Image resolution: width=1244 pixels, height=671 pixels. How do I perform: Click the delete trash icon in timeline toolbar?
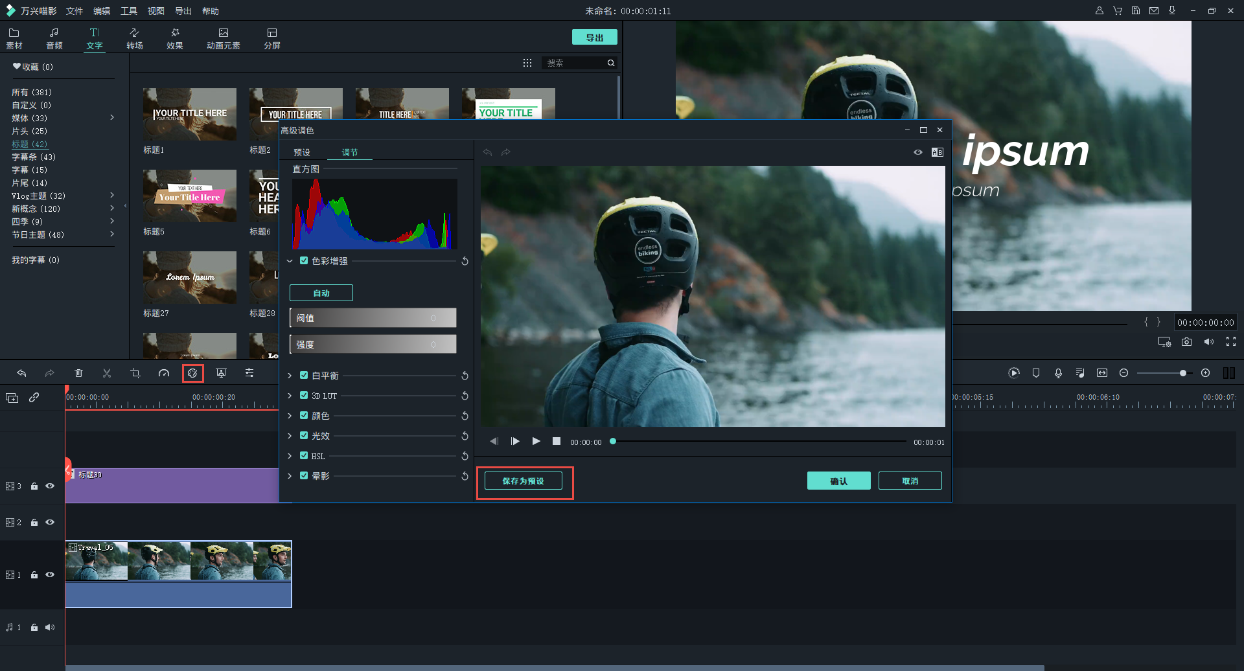pyautogui.click(x=78, y=373)
